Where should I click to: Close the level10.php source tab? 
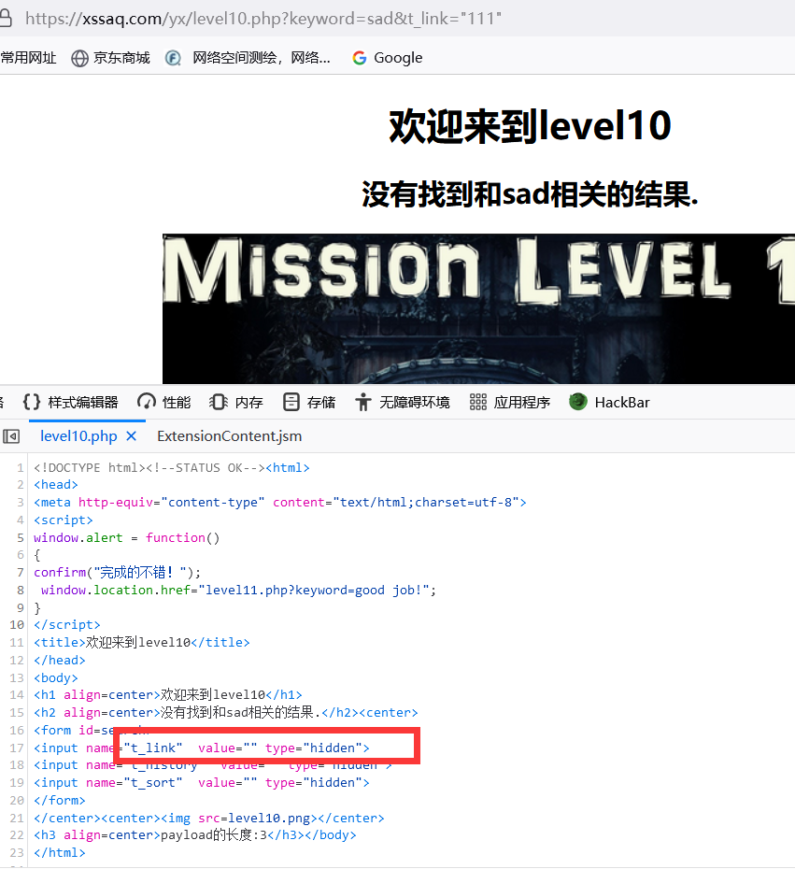(x=132, y=436)
